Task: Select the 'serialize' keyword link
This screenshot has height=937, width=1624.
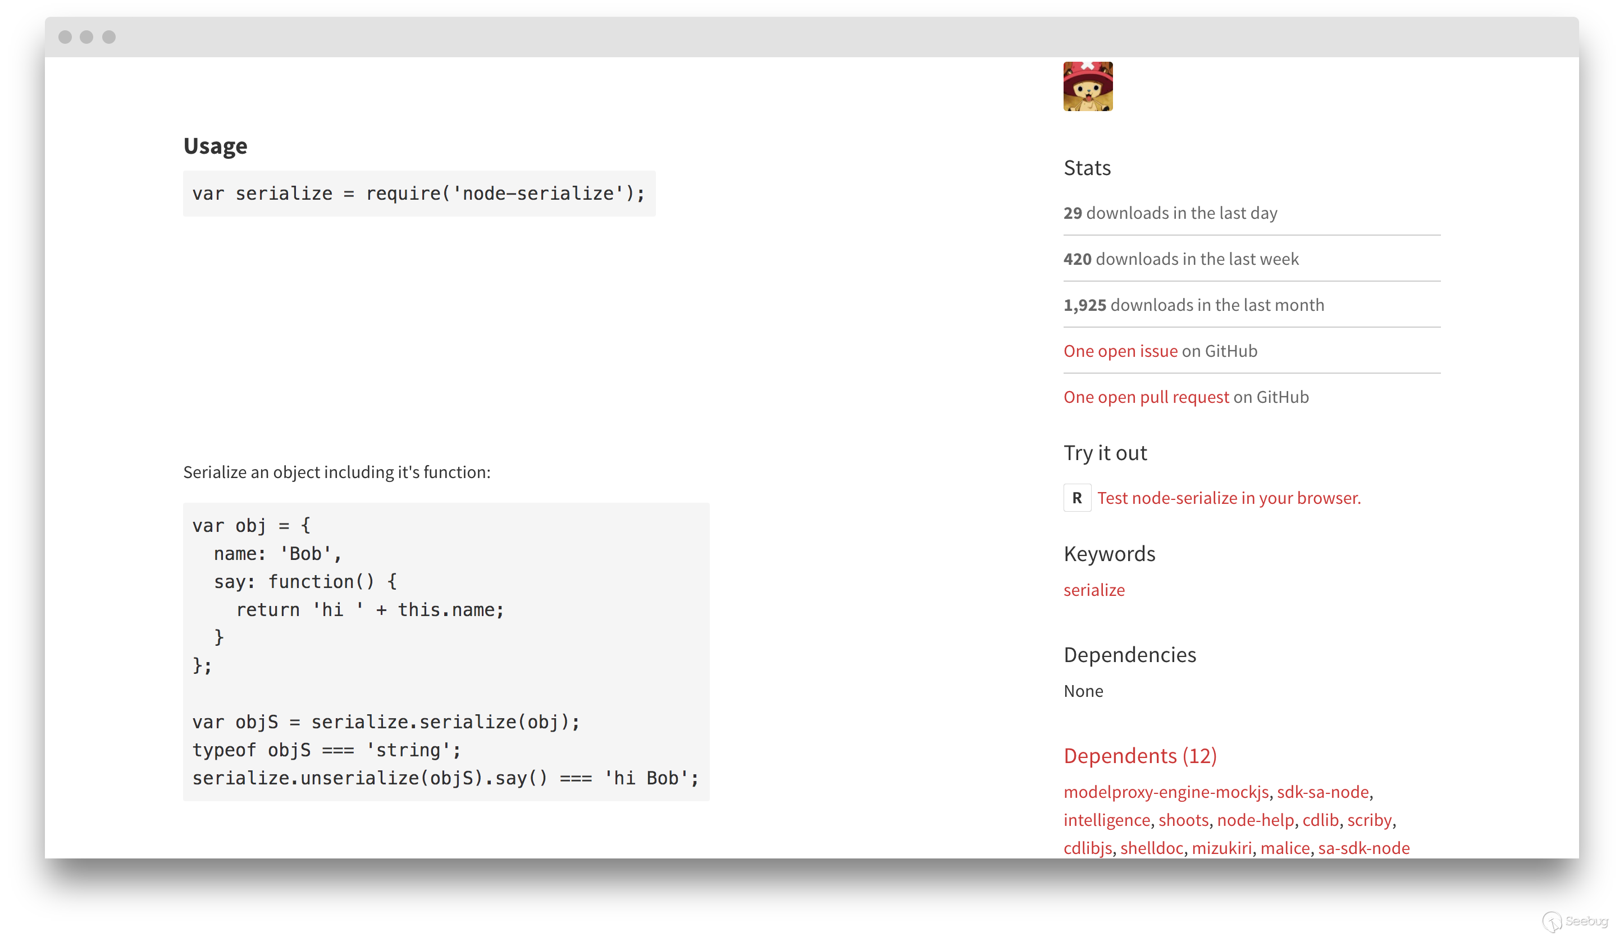Action: point(1093,590)
